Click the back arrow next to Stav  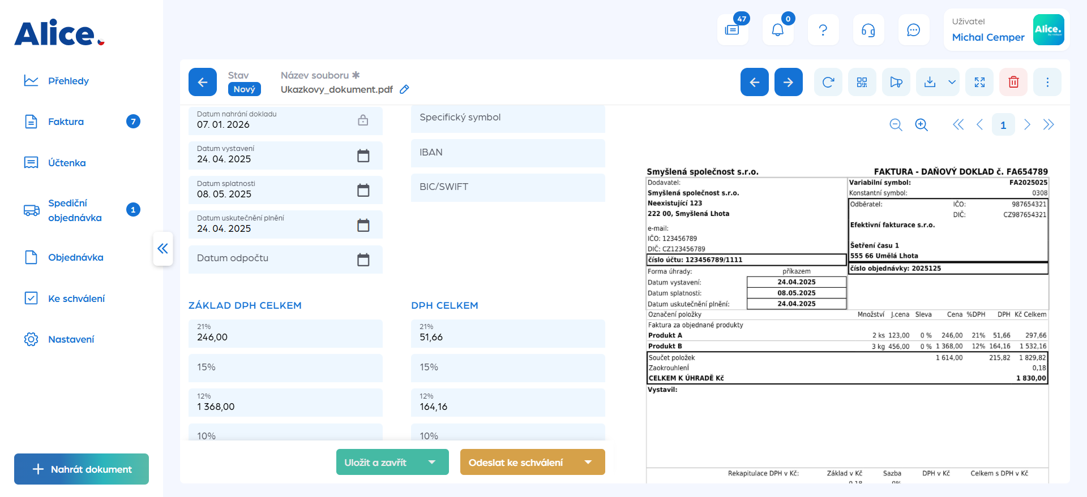point(203,82)
